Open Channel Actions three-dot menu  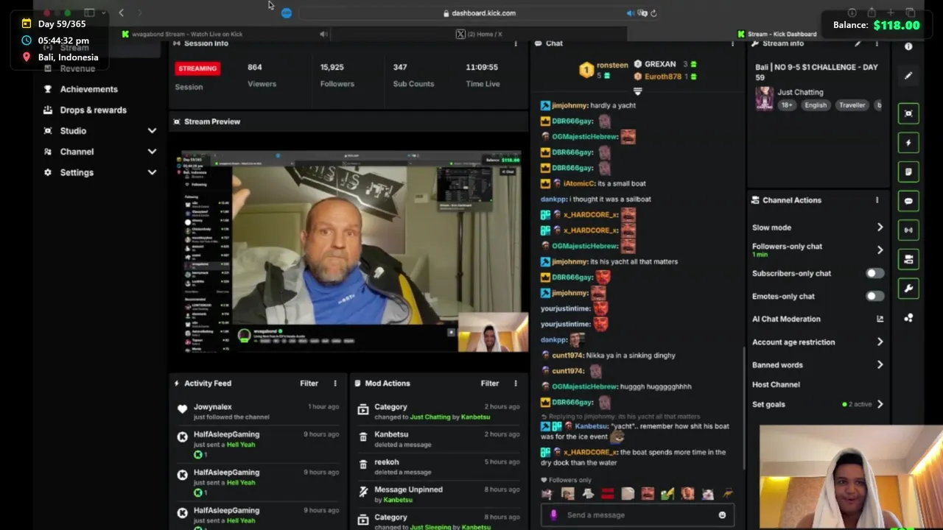(x=877, y=200)
